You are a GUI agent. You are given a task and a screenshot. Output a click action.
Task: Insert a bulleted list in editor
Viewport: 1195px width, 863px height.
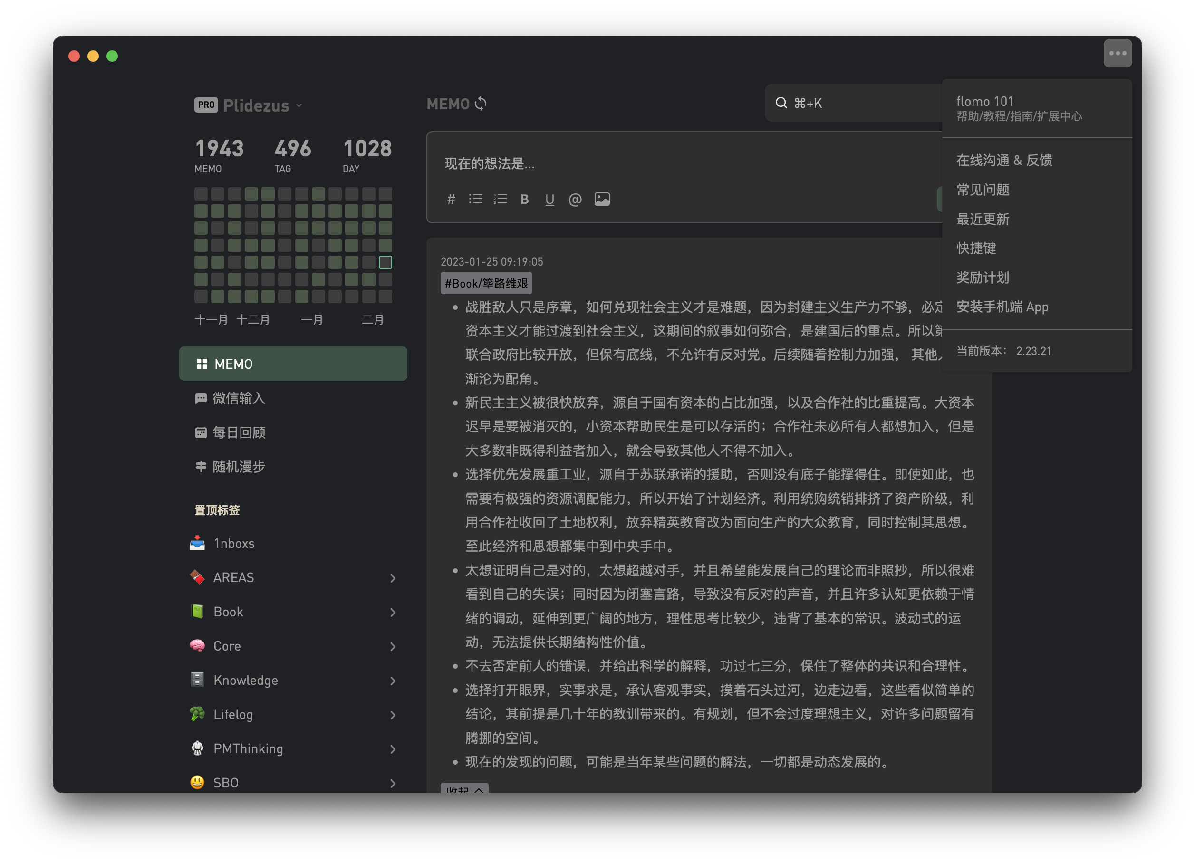tap(475, 199)
